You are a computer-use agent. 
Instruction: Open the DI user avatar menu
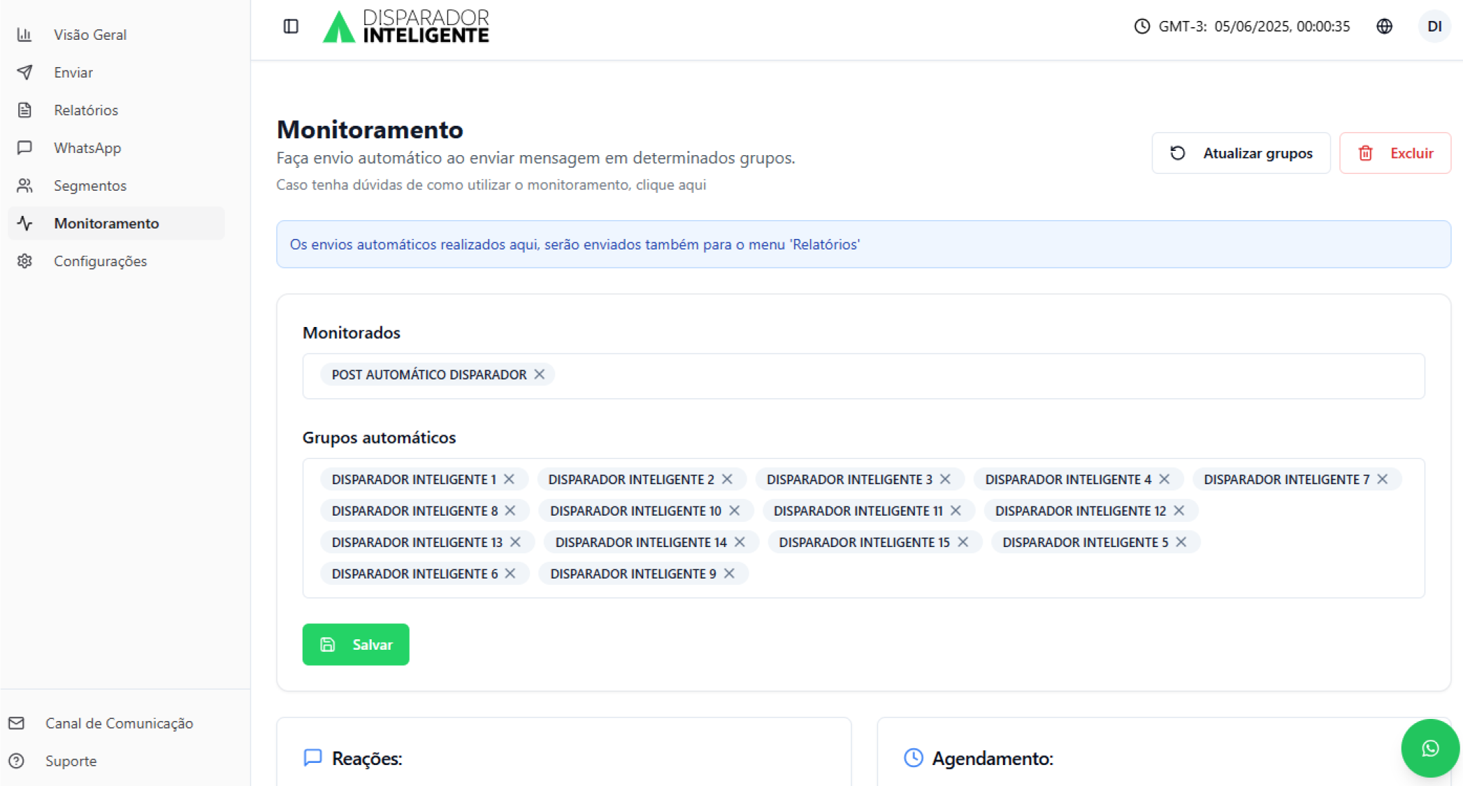(x=1434, y=27)
